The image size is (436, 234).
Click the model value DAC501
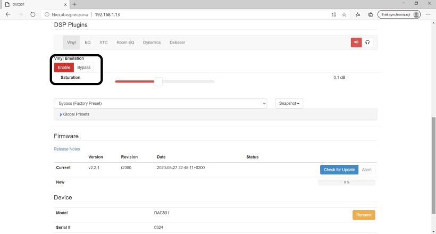click(x=162, y=213)
